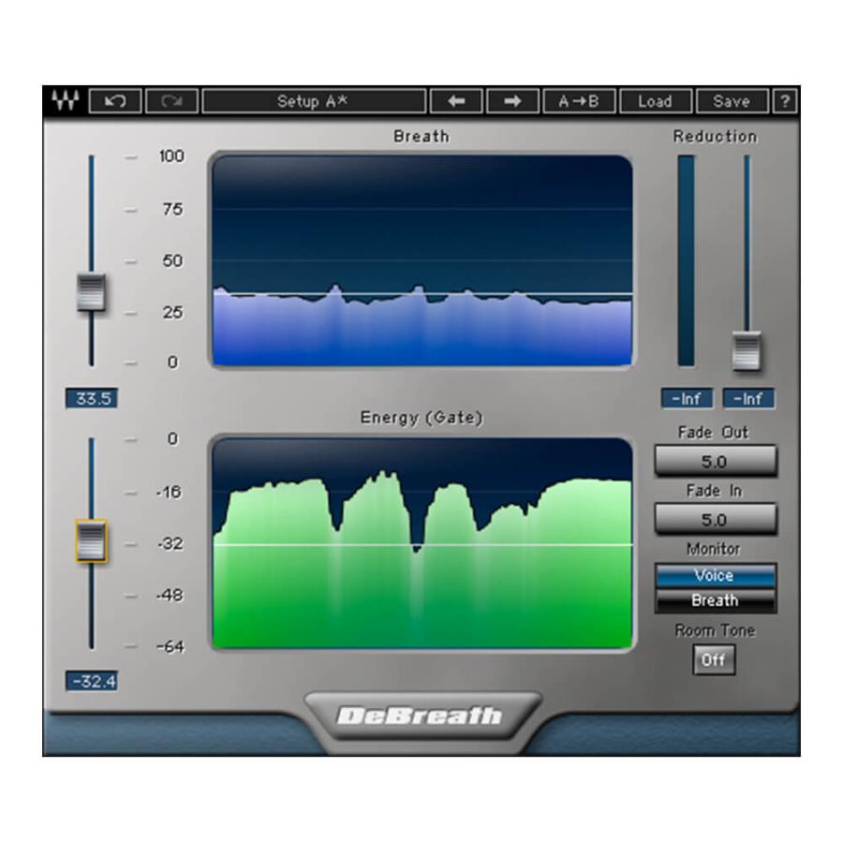Screen dimensions: 843x843
Task: Go to next preset with right arrow
Action: (x=512, y=101)
